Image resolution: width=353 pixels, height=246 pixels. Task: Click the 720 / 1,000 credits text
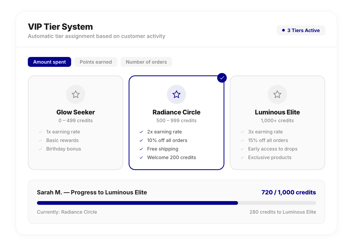289,192
